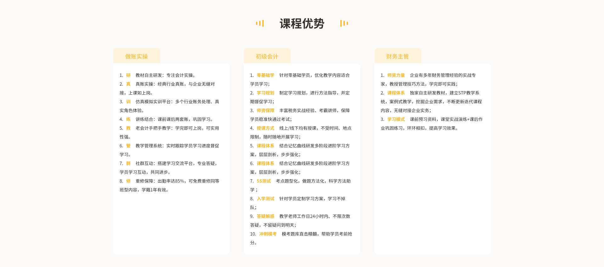Click the text 课前预习资料，课堂实战演练+课后作
Image resolution: width=604 pixels, height=267 pixels.
446,119
